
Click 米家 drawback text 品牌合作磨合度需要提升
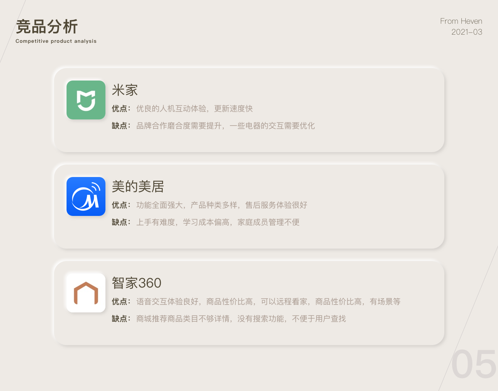point(179,126)
